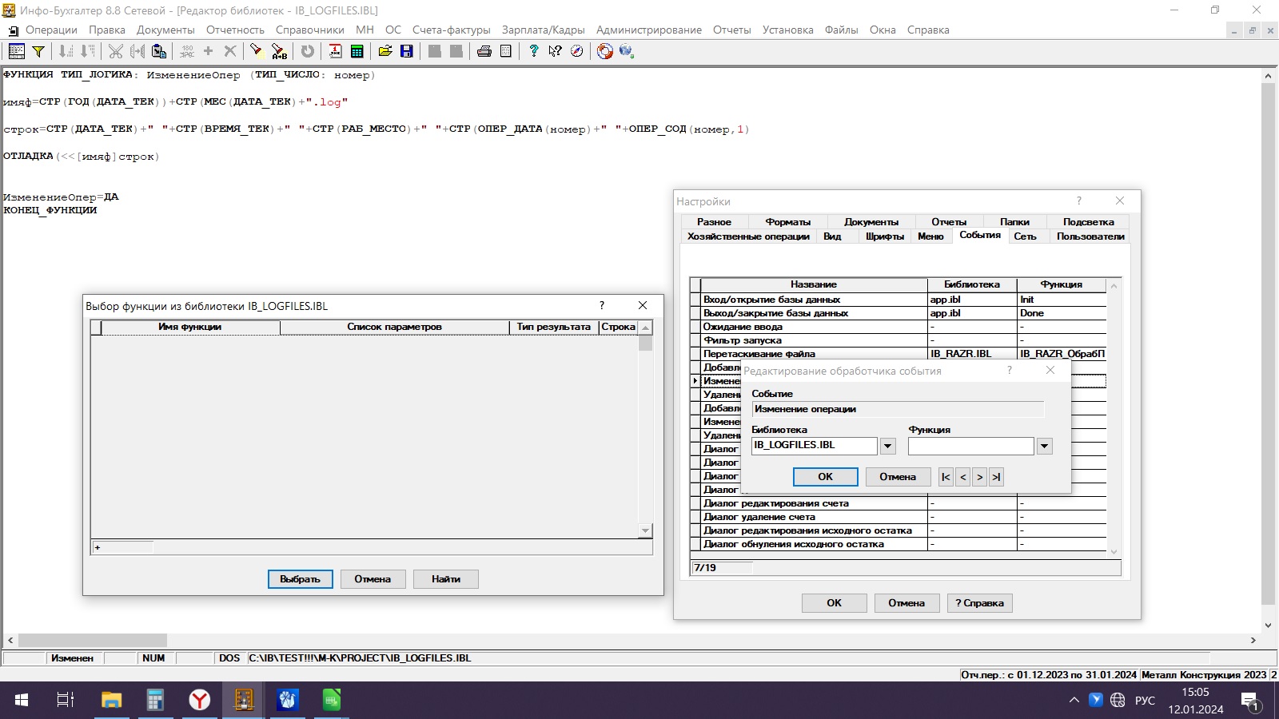1279x719 pixels.
Task: Click the open folder toolbar icon
Action: click(385, 51)
